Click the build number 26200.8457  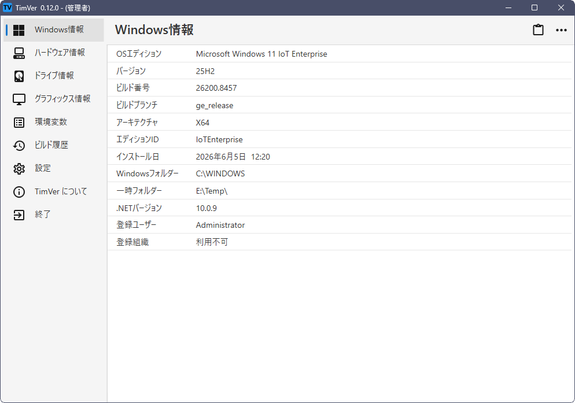pyautogui.click(x=216, y=88)
